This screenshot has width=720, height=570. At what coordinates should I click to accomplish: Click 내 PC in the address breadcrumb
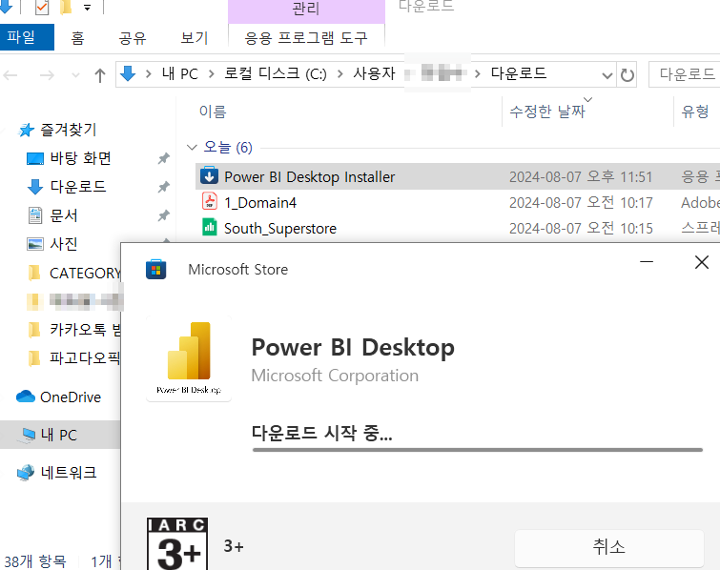pyautogui.click(x=180, y=74)
